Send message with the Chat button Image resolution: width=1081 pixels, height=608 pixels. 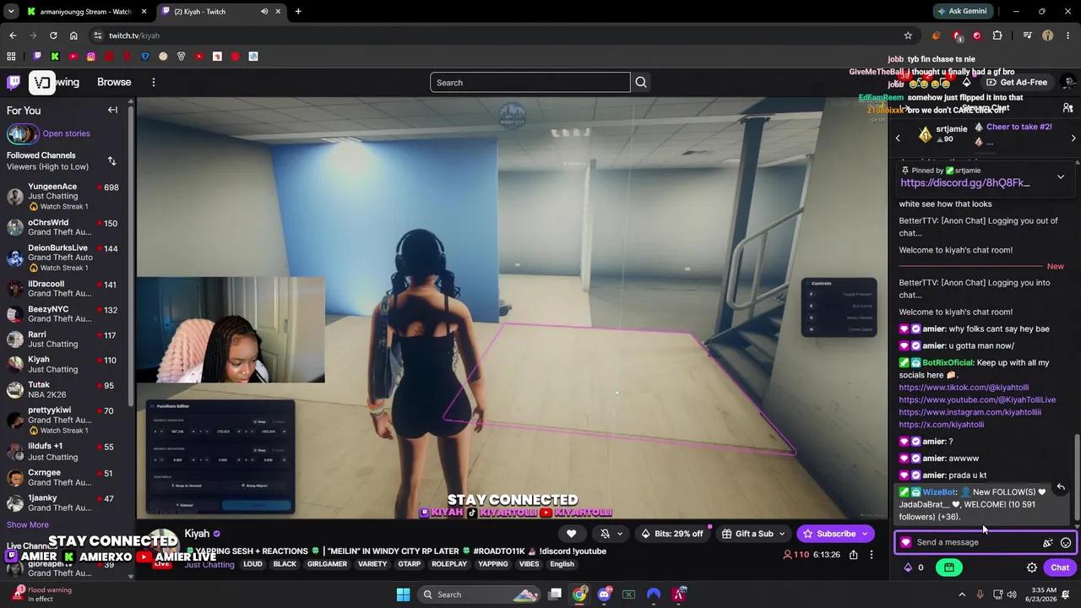[1060, 567]
